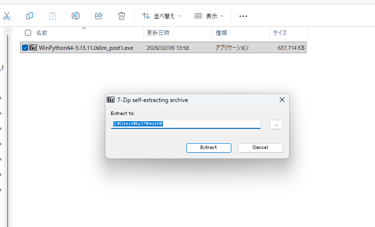Sort by the 更新日時 column header
Image resolution: width=375 pixels, height=227 pixels.
(x=158, y=33)
